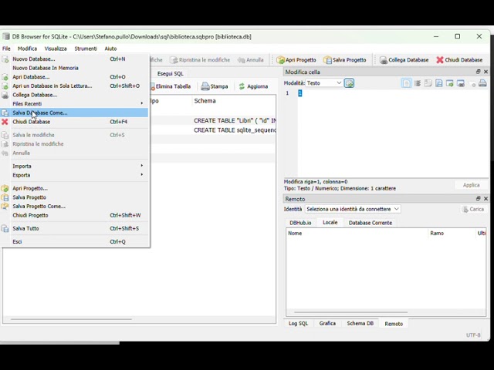Click the Nuovo Database icon in the menu
The image size is (494, 370).
pos(5,59)
